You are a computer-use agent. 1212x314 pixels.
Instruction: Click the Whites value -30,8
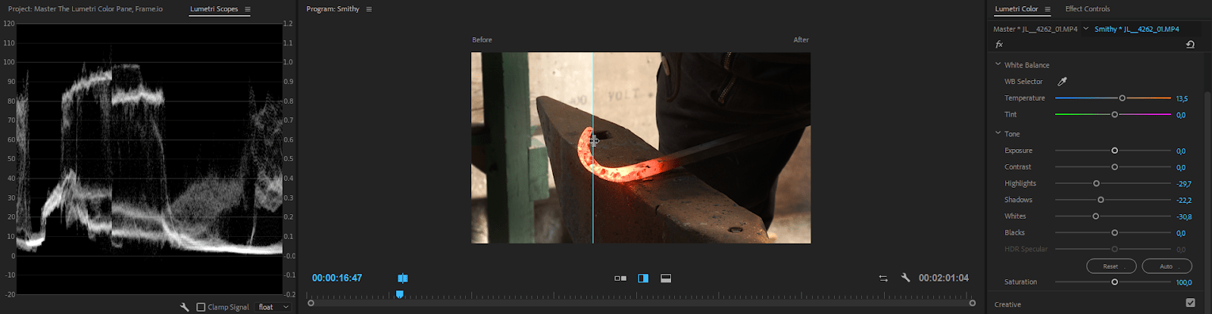tap(1184, 217)
